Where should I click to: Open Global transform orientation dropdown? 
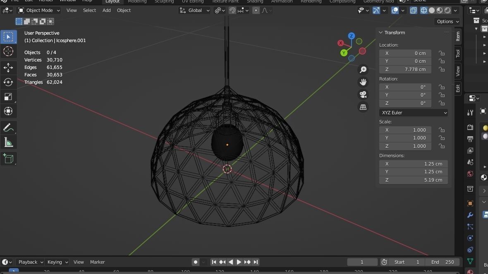point(195,11)
